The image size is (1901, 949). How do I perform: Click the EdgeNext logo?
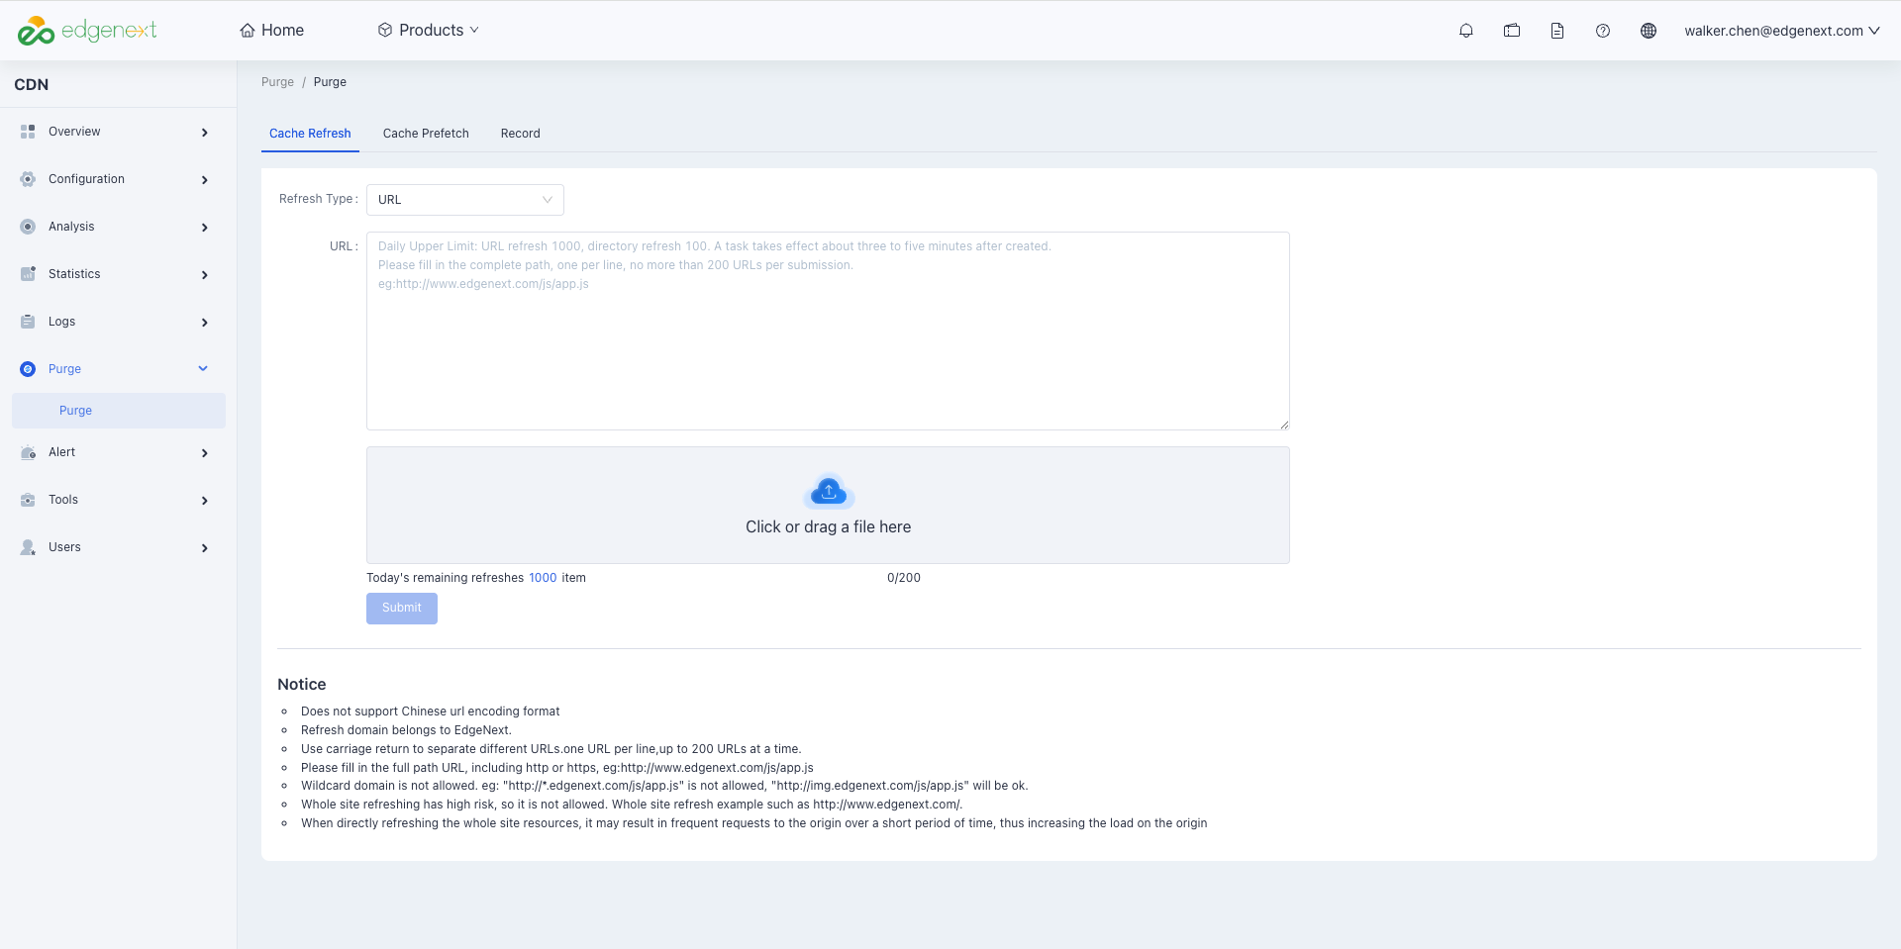coord(87,31)
